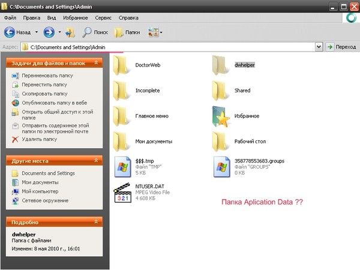
Task: Open the Справка menu
Action: tap(128, 17)
